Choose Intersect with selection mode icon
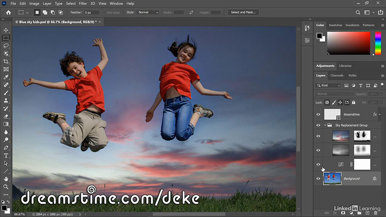This screenshot has height=217, width=386. click(61, 12)
